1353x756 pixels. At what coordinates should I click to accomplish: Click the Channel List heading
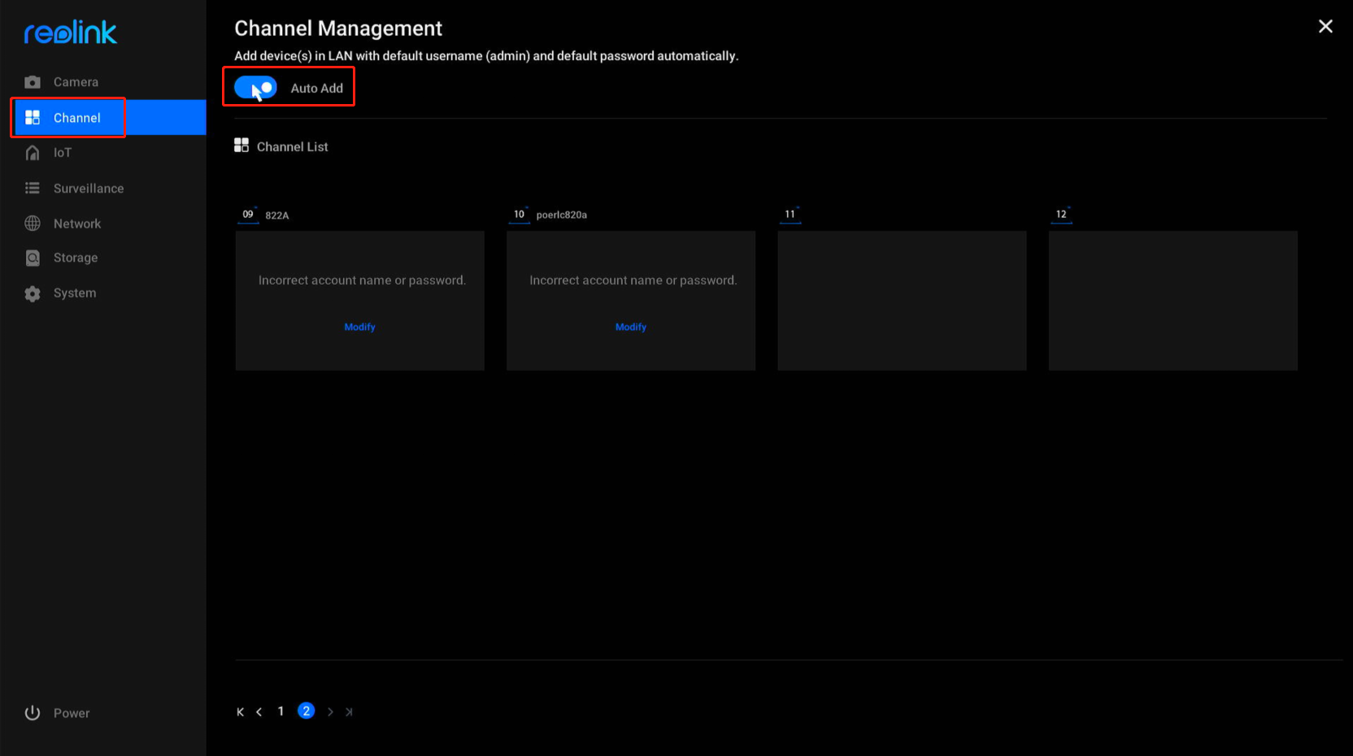tap(293, 147)
